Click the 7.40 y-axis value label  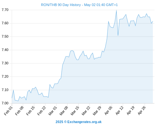click(x=5, y=50)
